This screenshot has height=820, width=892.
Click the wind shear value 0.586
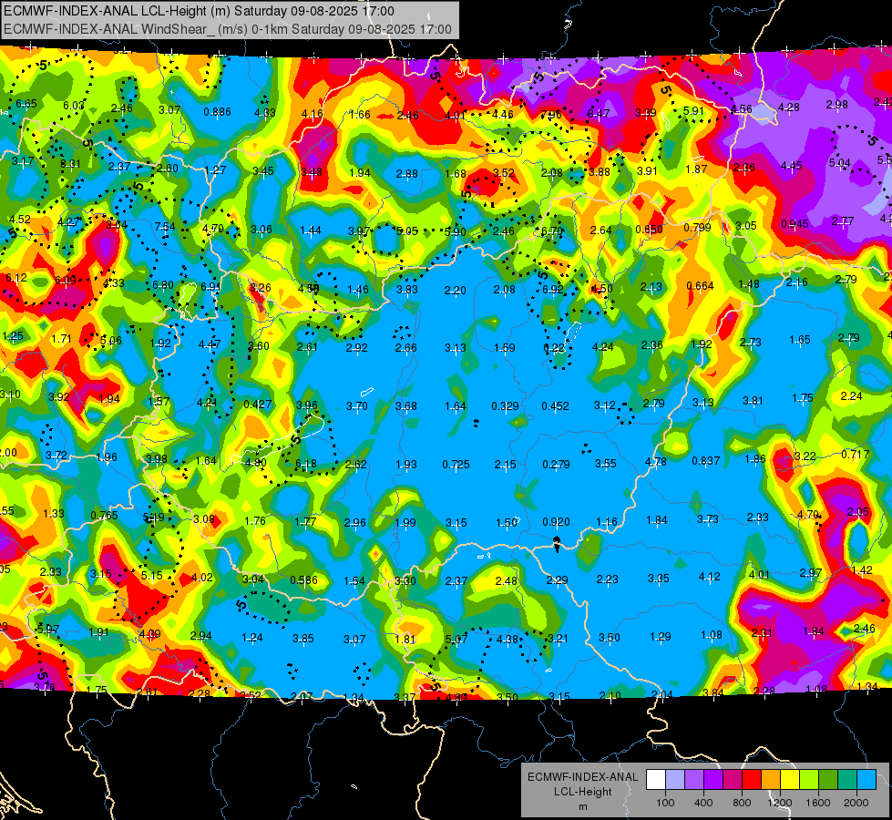(x=303, y=579)
